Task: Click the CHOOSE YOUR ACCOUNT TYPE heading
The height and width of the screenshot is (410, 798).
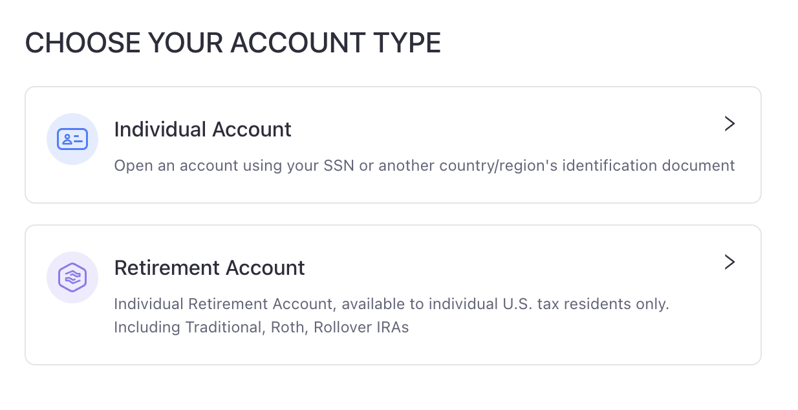Action: 233,42
